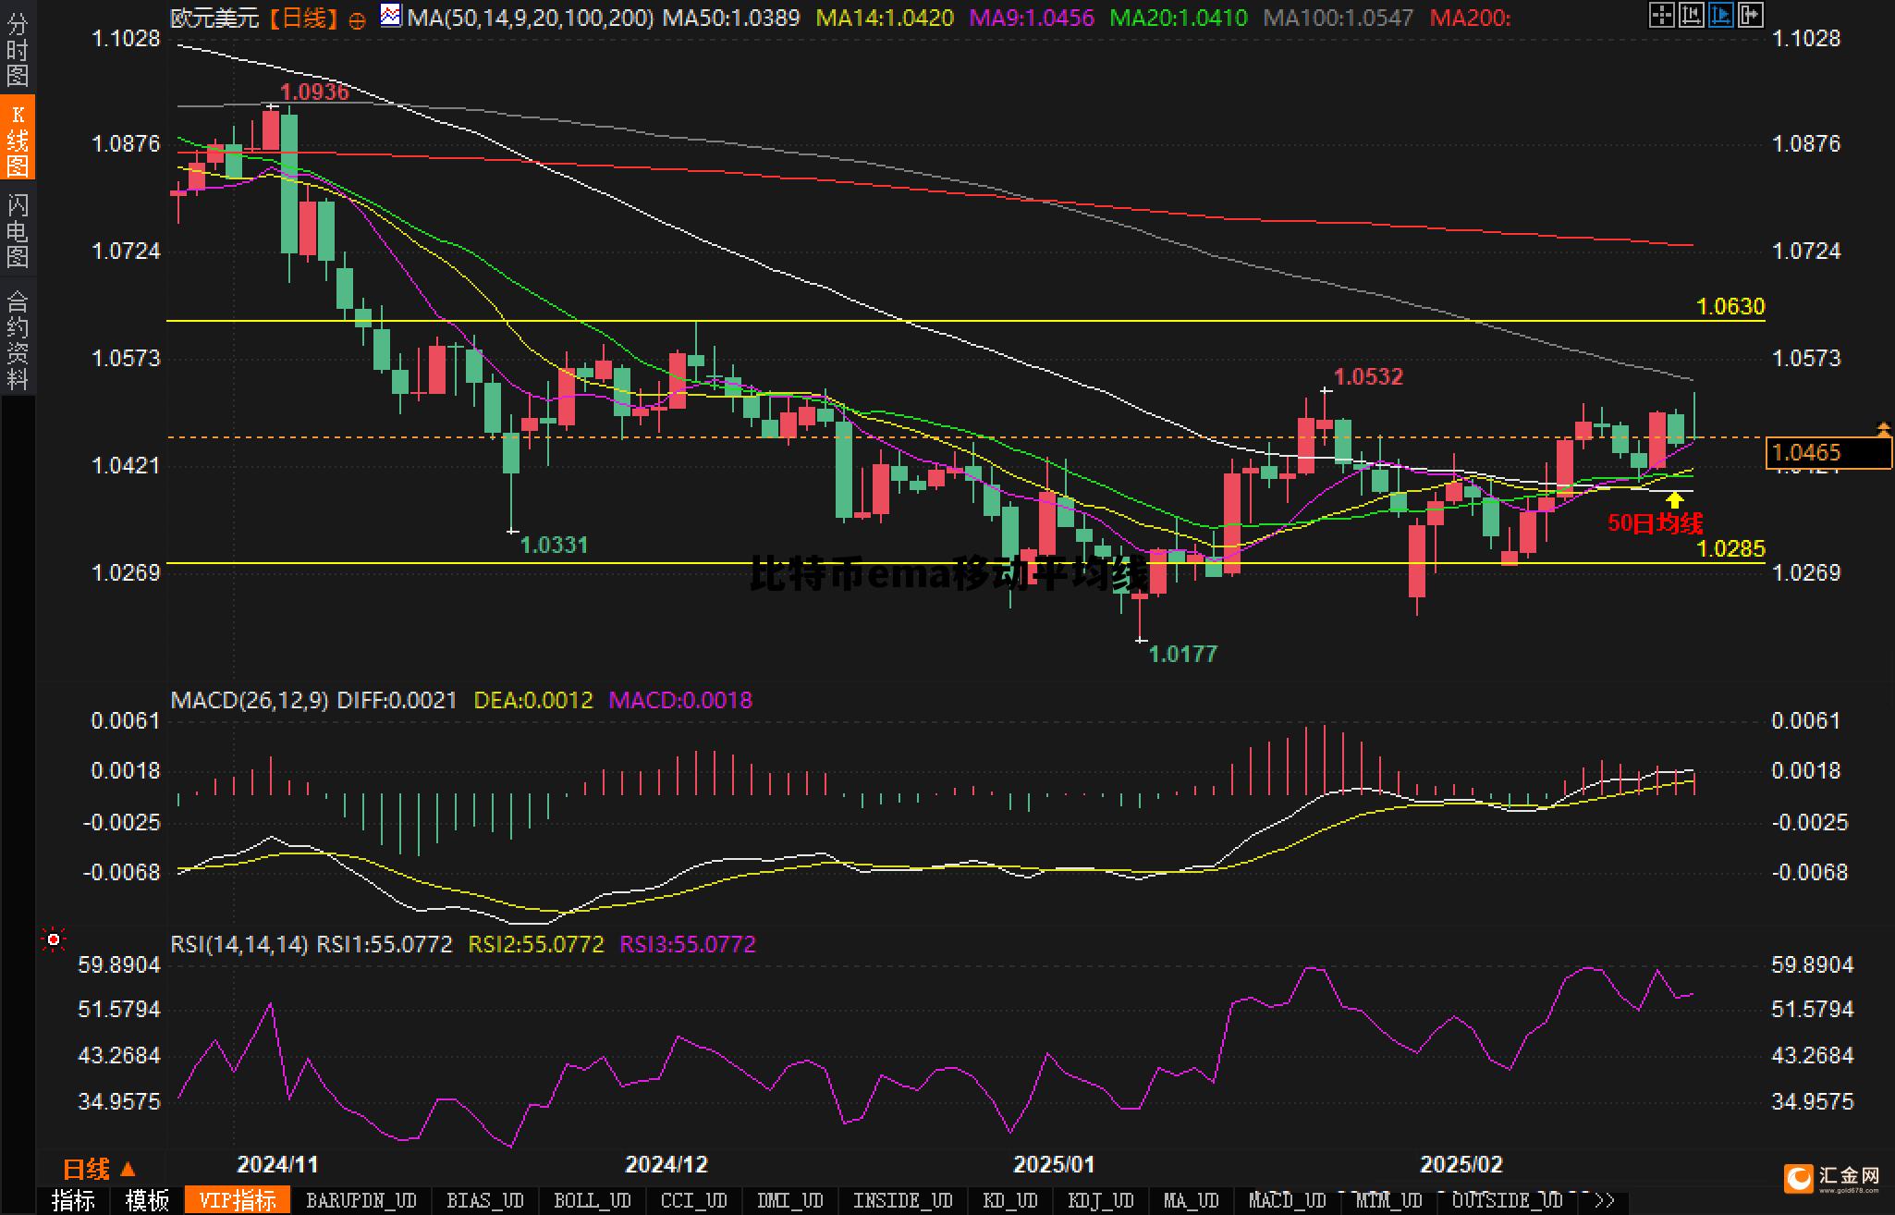
Task: Switch to 闪电图 view in left sidebar
Action: tap(18, 231)
